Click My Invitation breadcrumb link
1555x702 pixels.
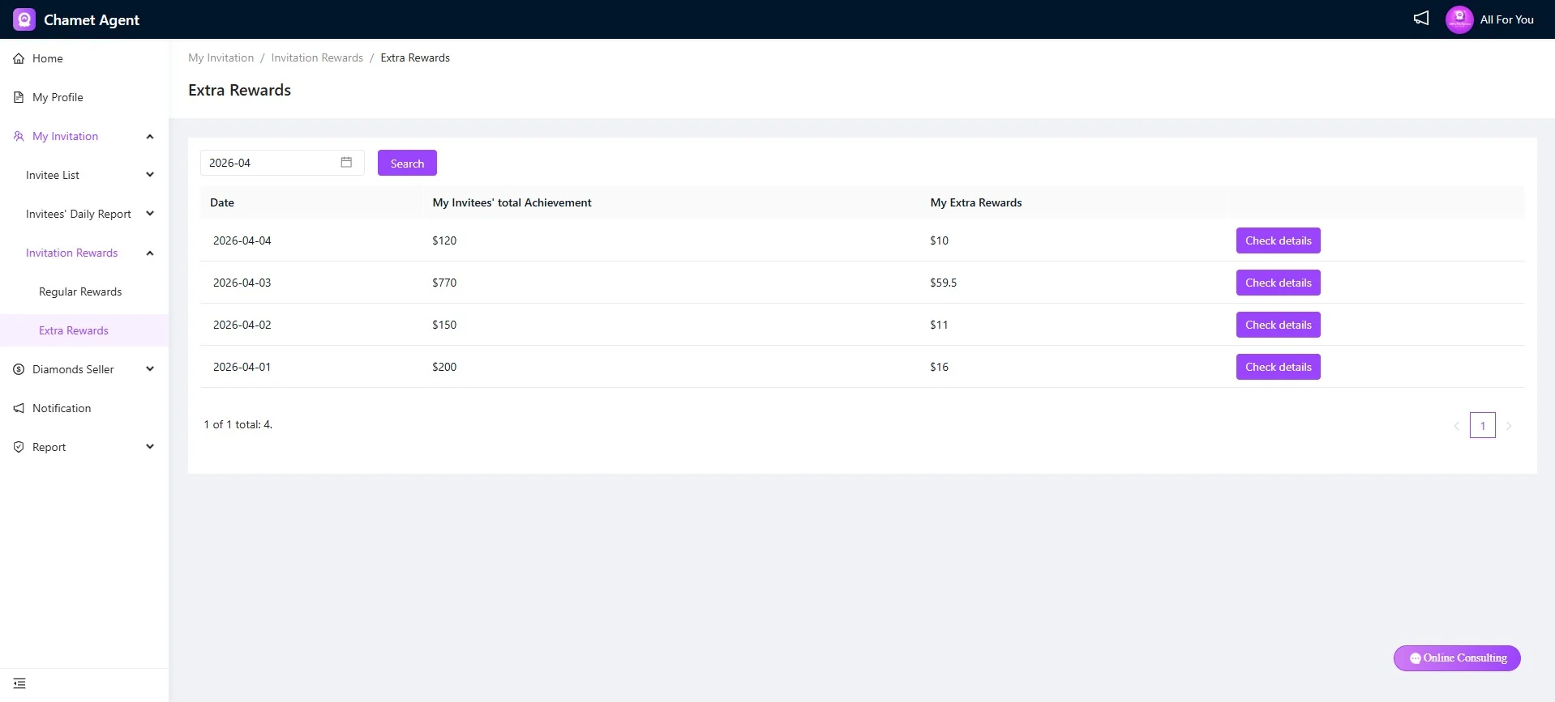[221, 57]
